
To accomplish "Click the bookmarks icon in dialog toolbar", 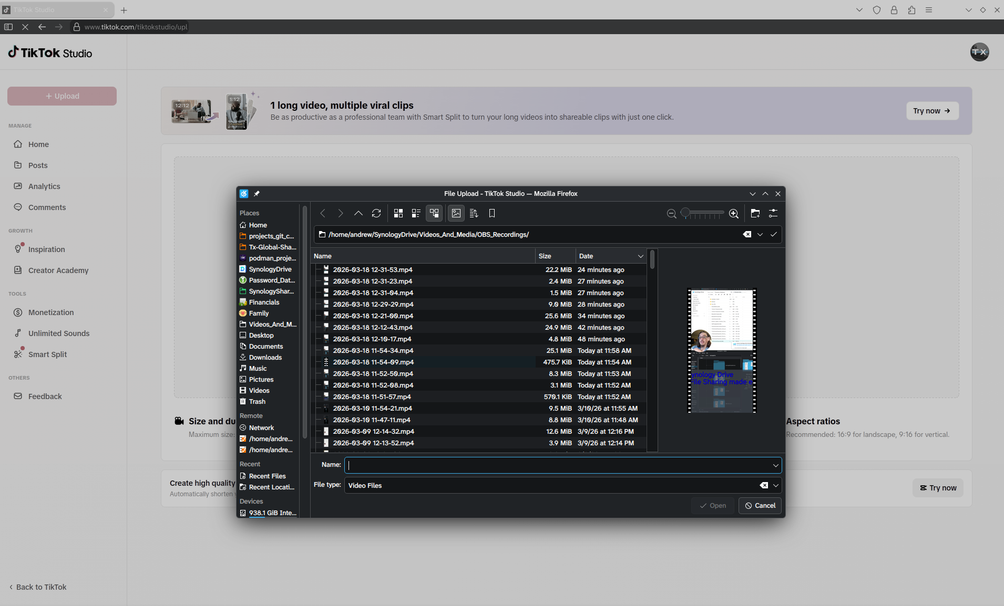I will point(492,213).
